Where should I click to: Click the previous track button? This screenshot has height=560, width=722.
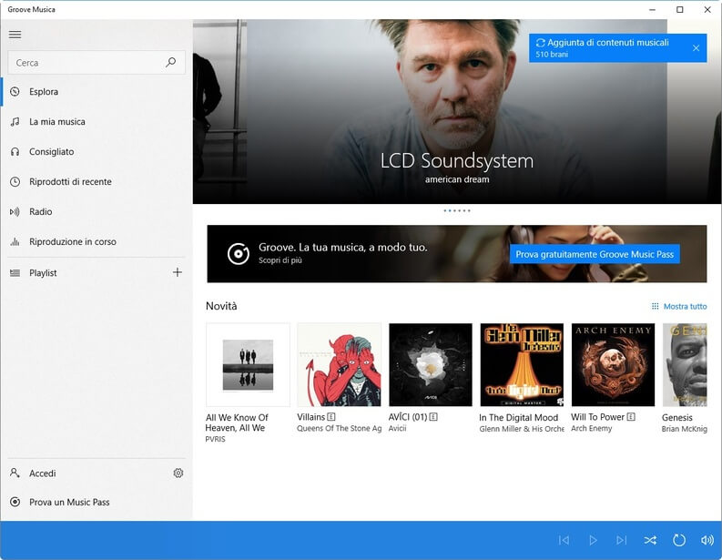pyautogui.click(x=564, y=540)
